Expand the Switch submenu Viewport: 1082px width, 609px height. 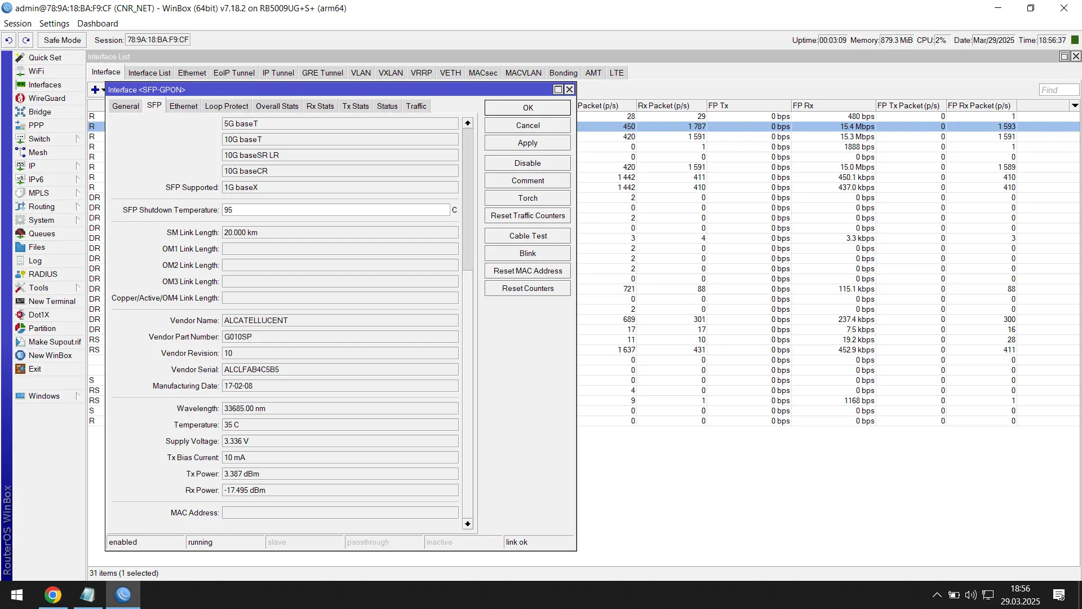(78, 139)
